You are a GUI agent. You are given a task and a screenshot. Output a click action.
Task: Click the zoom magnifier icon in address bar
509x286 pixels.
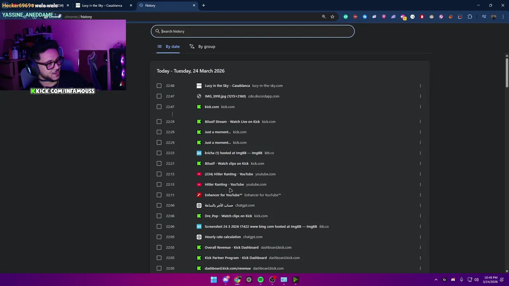(324, 17)
